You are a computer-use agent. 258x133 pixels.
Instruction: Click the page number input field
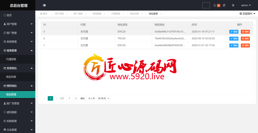click(69, 98)
